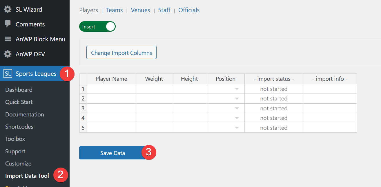Select row number 5 header
Viewport: 381px width, 187px height.
[83, 128]
